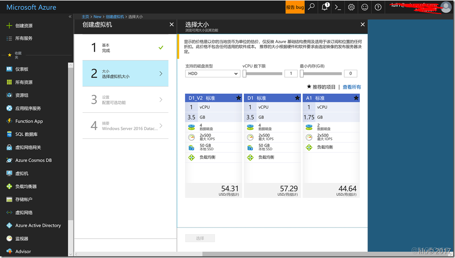Toggle the star on A1 标准 card
The width and height of the screenshot is (455, 258).
point(356,98)
